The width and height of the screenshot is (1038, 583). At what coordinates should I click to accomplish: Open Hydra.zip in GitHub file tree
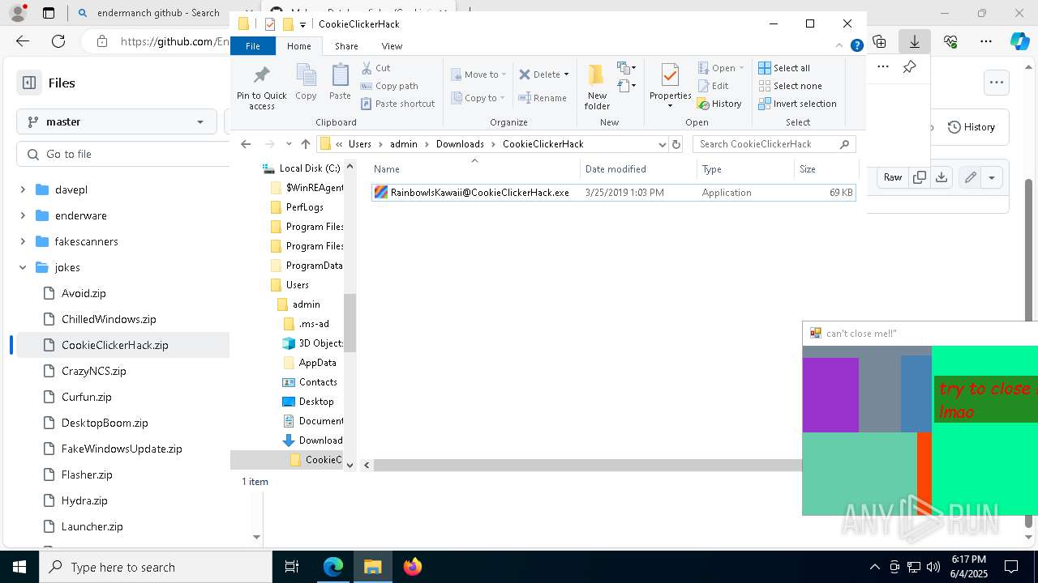(84, 500)
